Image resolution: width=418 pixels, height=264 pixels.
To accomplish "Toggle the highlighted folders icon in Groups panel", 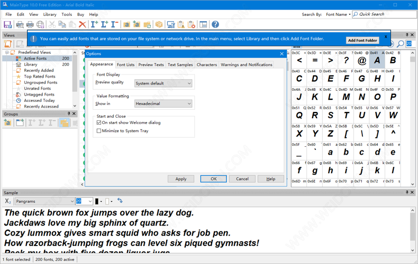I will point(64,122).
